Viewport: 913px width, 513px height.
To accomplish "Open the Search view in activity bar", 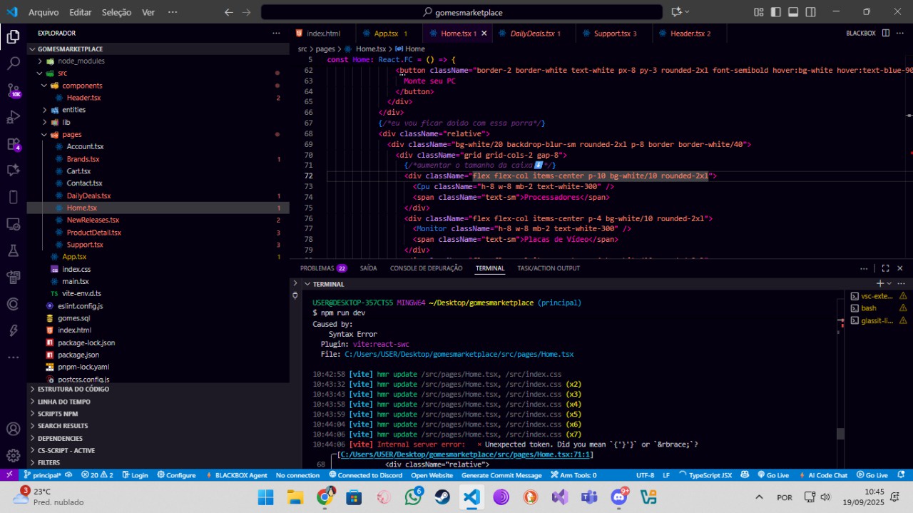I will click(13, 64).
